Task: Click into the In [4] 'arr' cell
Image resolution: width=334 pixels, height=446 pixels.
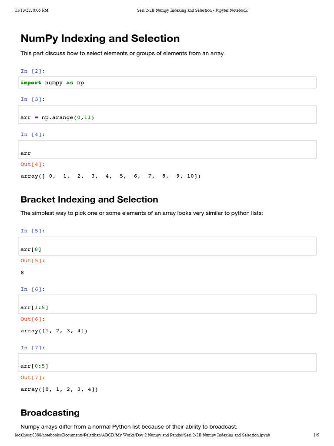Action: tap(168, 149)
